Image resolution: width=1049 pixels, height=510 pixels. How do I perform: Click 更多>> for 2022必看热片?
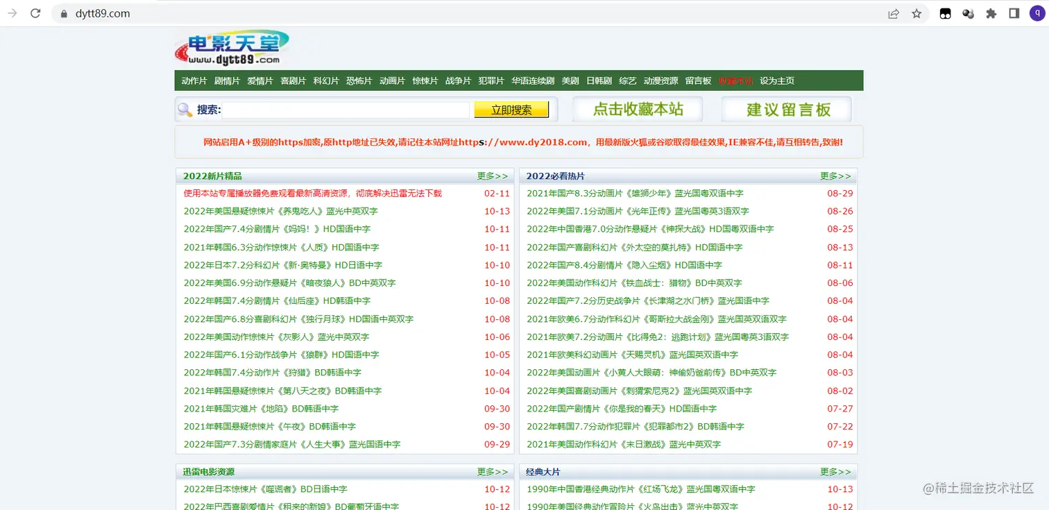(x=835, y=176)
